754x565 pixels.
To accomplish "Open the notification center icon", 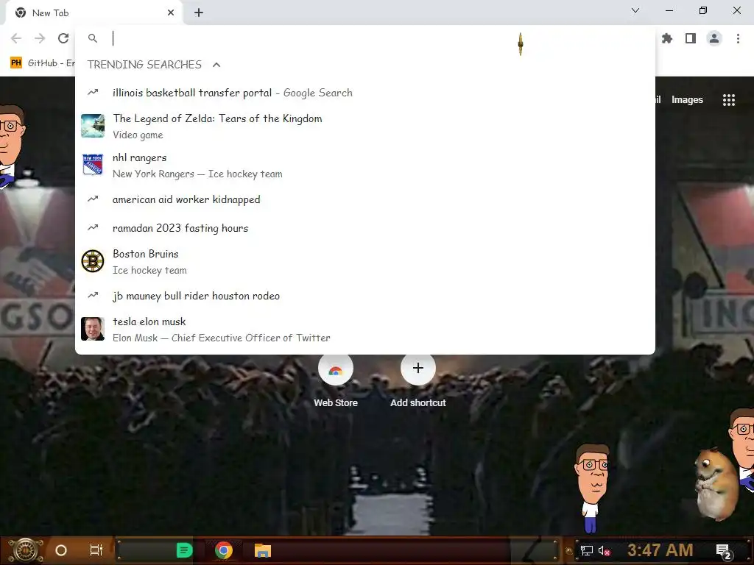I will click(x=724, y=552).
